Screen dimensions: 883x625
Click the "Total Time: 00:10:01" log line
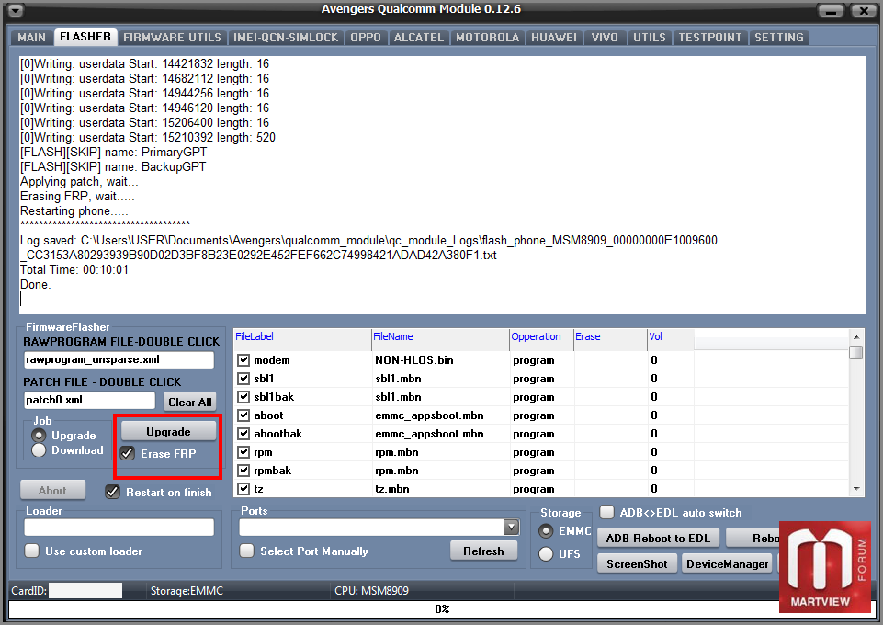(74, 269)
